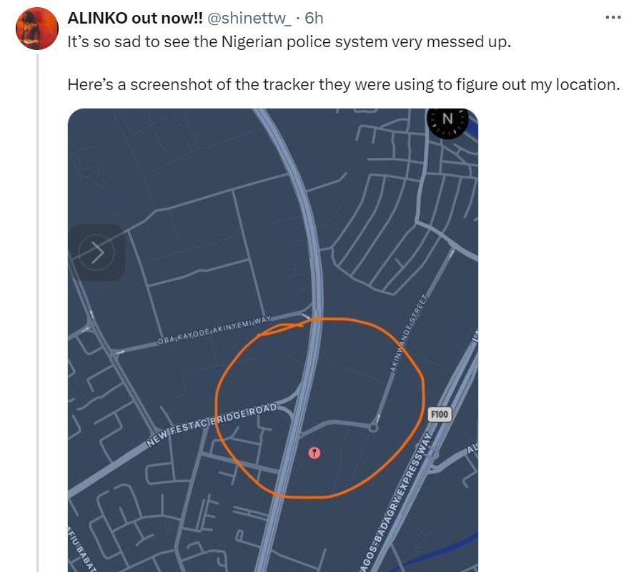
Task: Click the compass N icon on map
Action: 447,119
